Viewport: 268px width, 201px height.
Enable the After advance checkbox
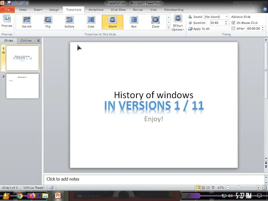click(233, 29)
